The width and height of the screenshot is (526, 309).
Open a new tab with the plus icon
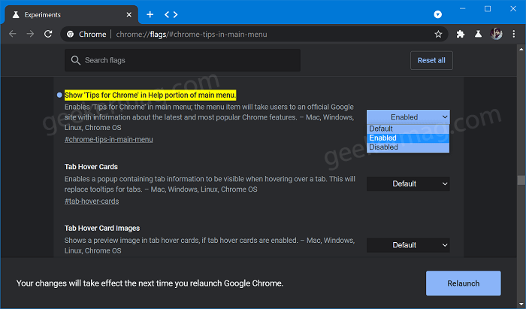pyautogui.click(x=150, y=14)
